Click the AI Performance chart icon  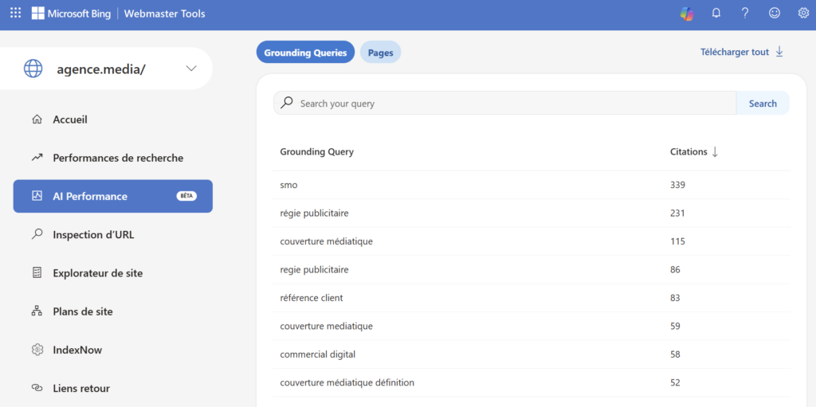[x=37, y=196]
